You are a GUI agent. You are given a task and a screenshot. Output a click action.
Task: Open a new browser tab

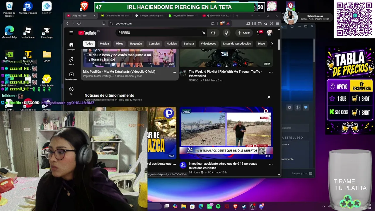point(237,16)
